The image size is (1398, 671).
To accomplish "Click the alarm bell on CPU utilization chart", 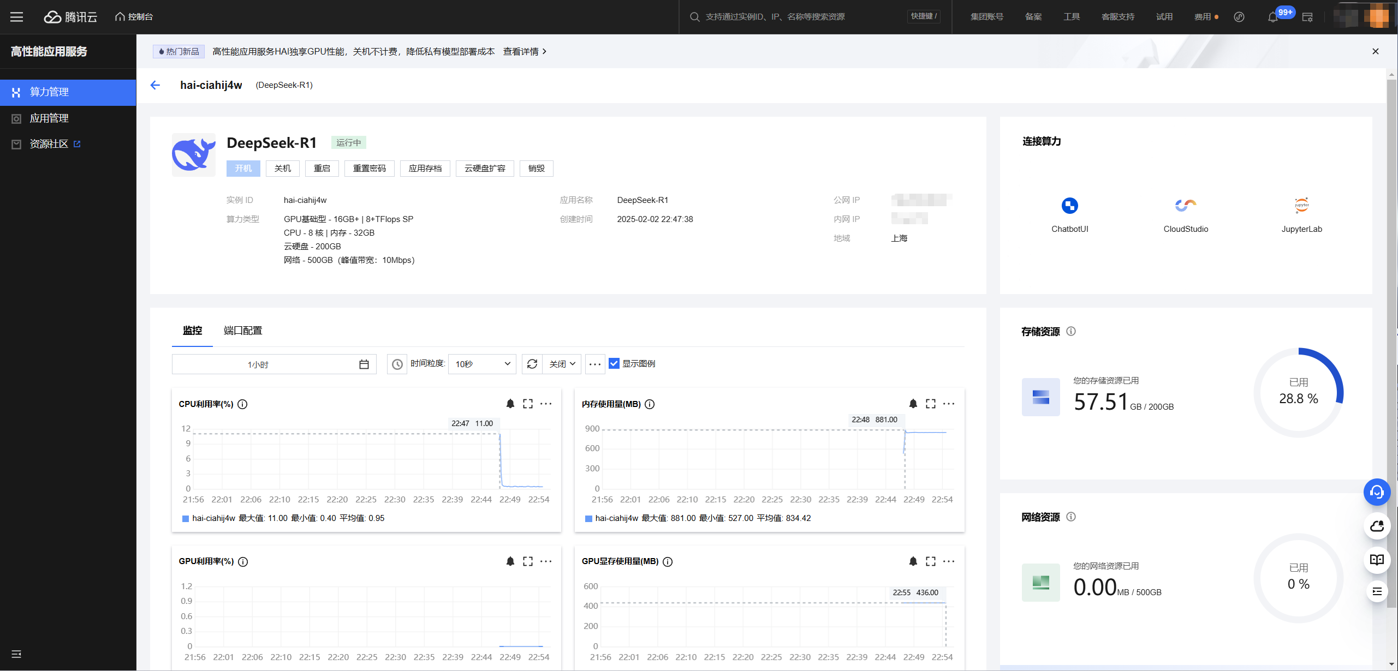I will [510, 404].
